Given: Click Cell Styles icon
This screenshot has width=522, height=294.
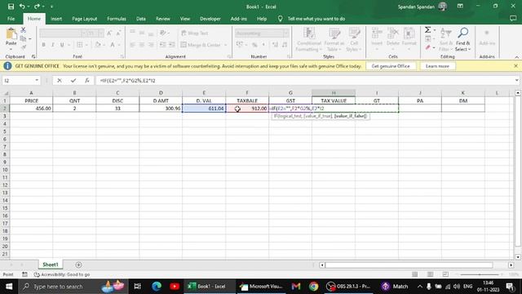Looking at the screenshot, I should pyautogui.click(x=354, y=33).
